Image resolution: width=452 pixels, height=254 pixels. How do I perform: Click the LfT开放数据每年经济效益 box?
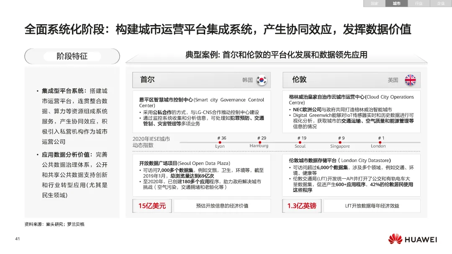[372, 206]
